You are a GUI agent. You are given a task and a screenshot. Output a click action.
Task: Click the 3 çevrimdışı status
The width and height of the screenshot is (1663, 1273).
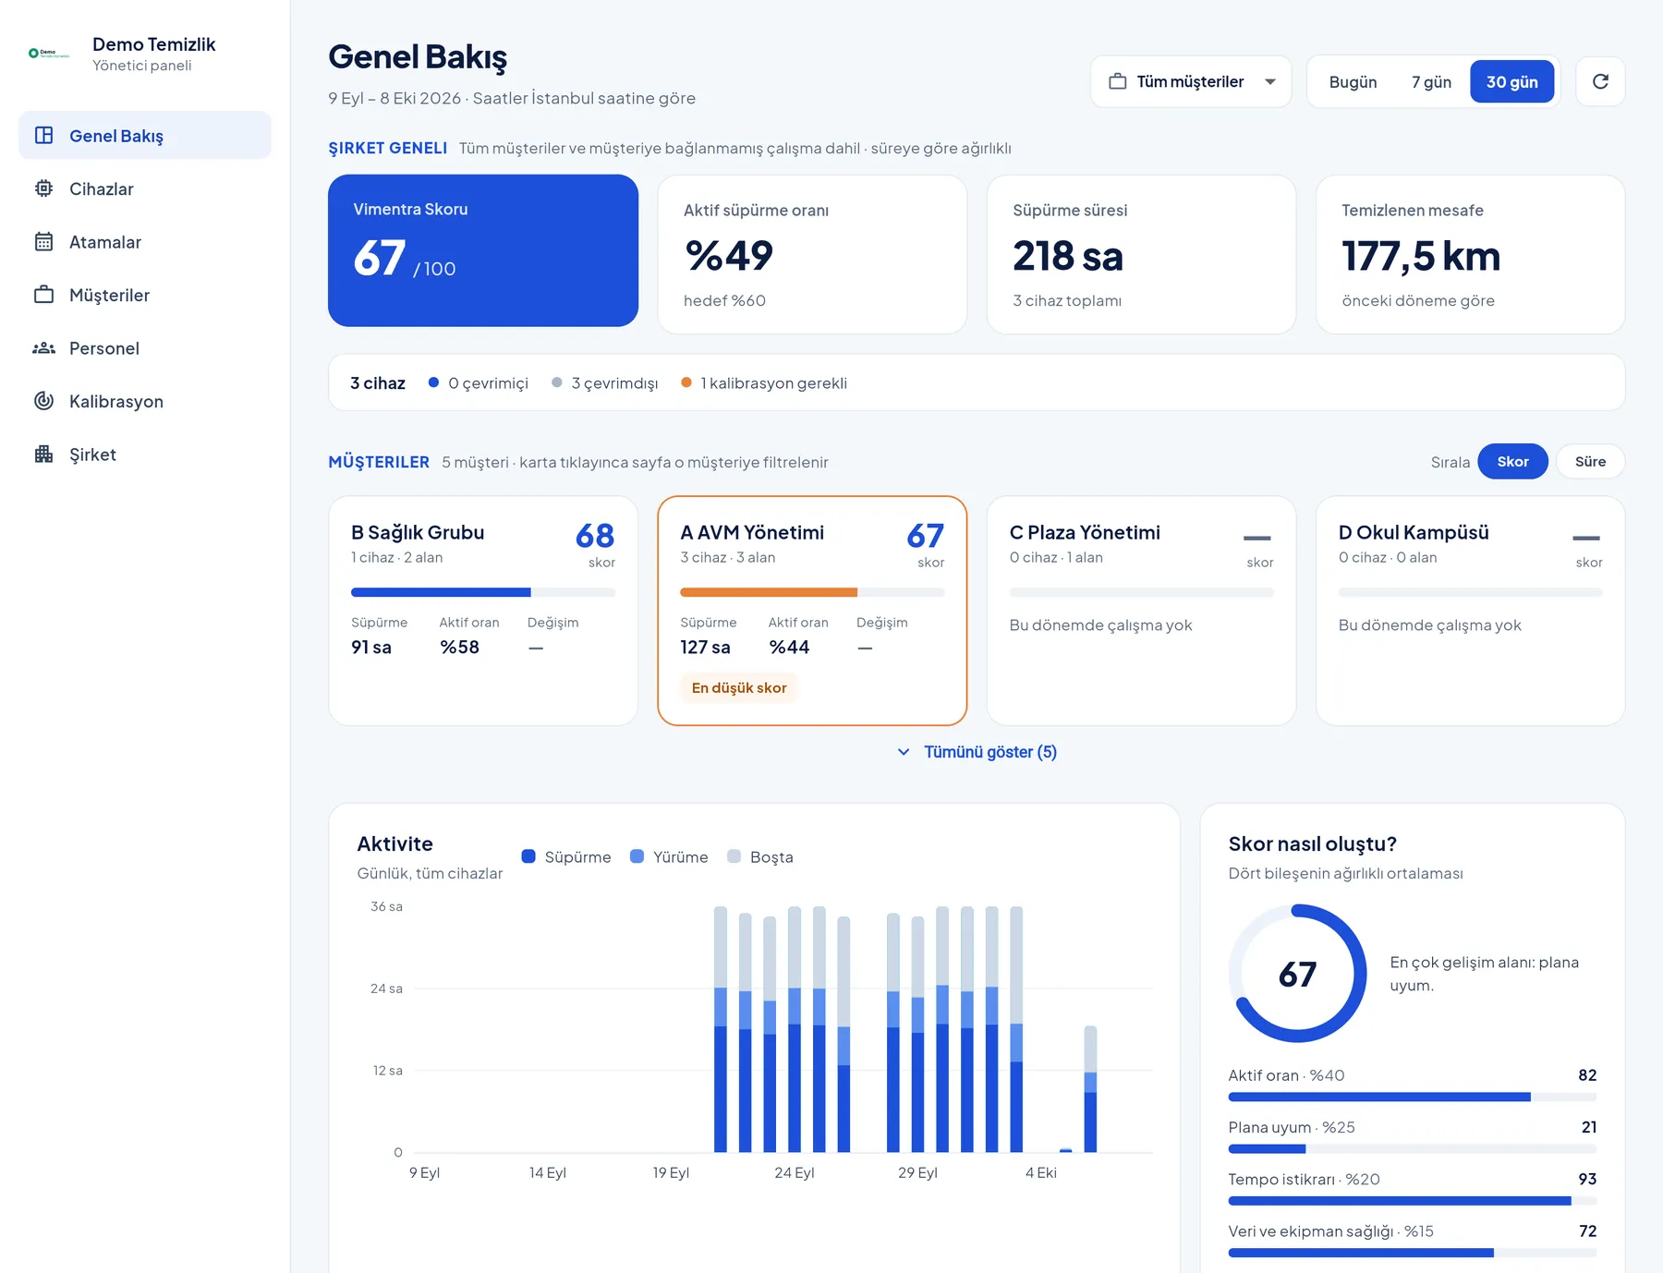(605, 382)
